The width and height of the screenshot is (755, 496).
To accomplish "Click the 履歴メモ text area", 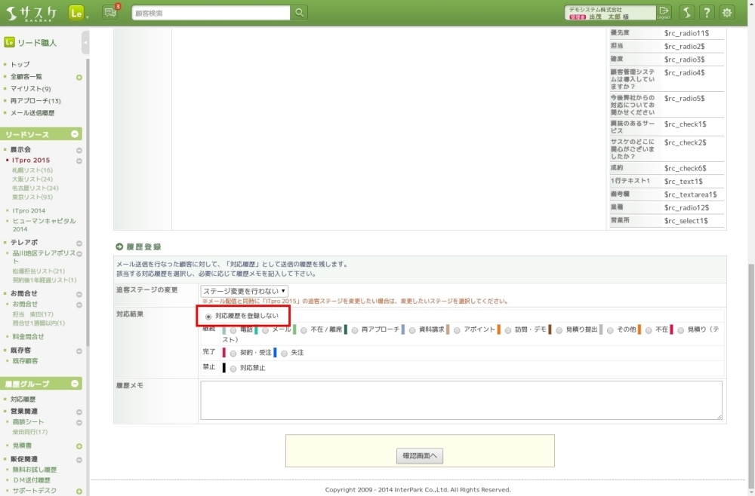I will click(x=461, y=400).
